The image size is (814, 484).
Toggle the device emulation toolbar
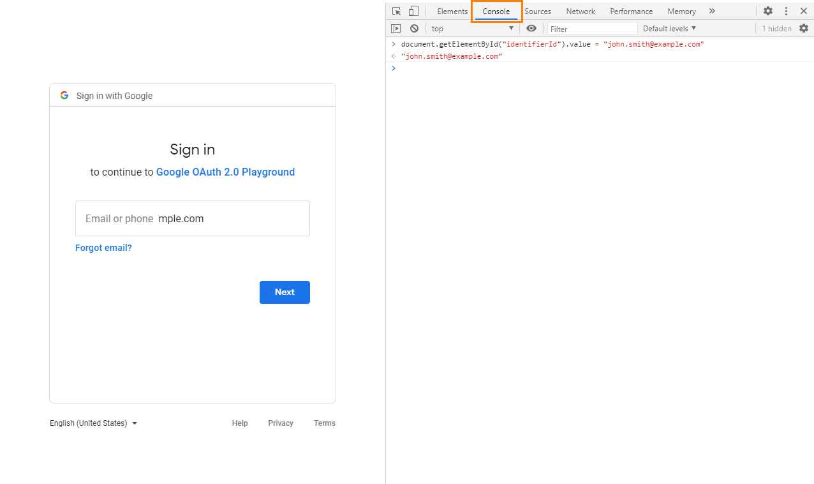pos(413,11)
